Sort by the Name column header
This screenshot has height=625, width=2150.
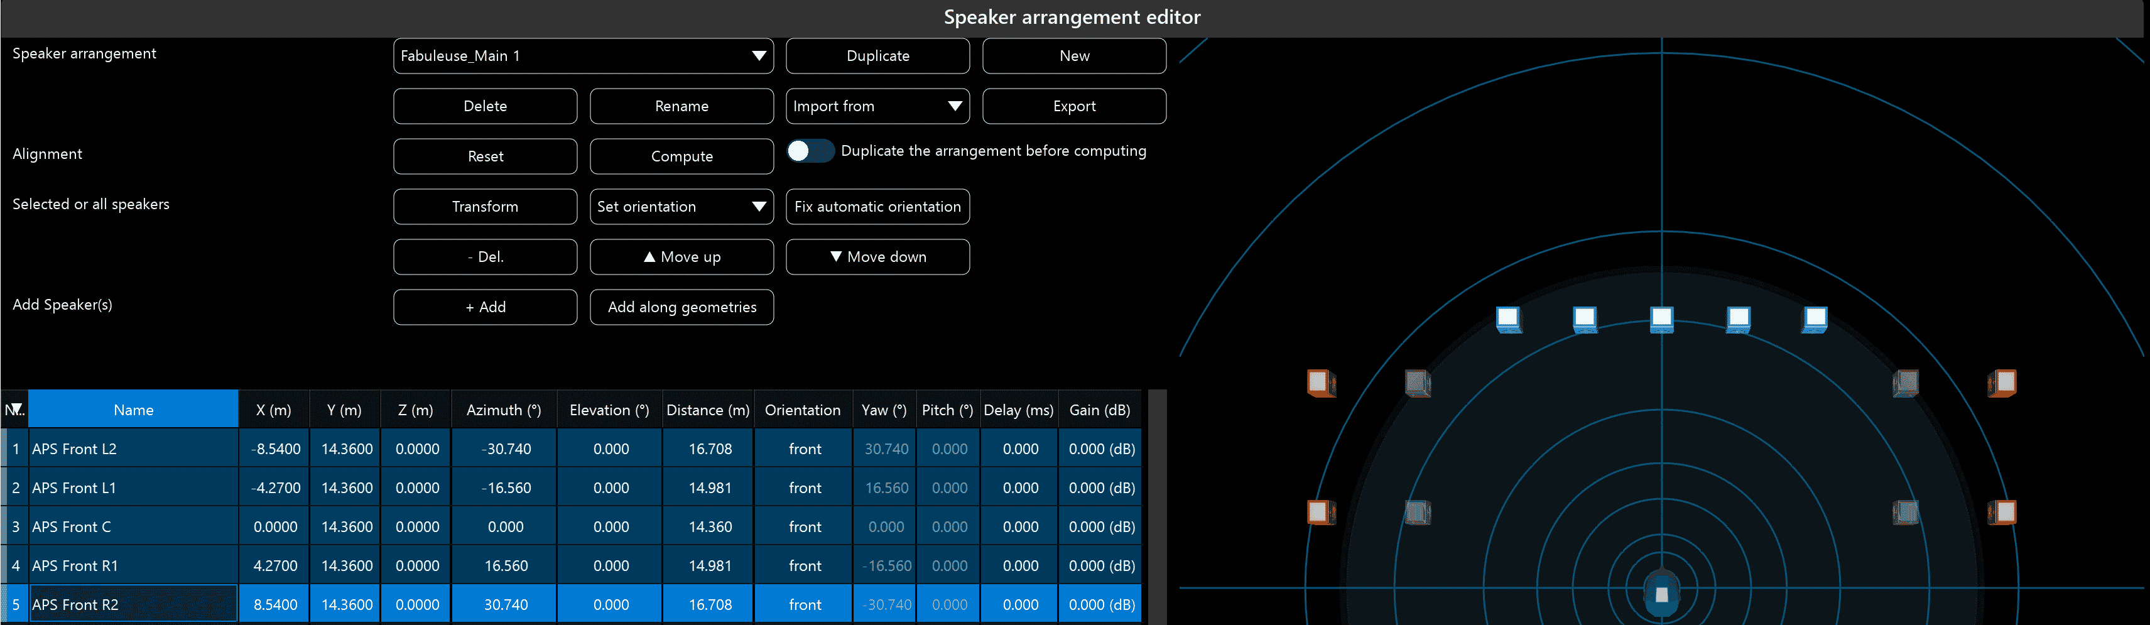tap(134, 410)
